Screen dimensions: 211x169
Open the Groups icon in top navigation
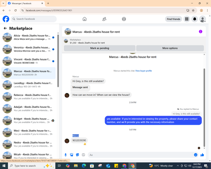click(x=124, y=19)
